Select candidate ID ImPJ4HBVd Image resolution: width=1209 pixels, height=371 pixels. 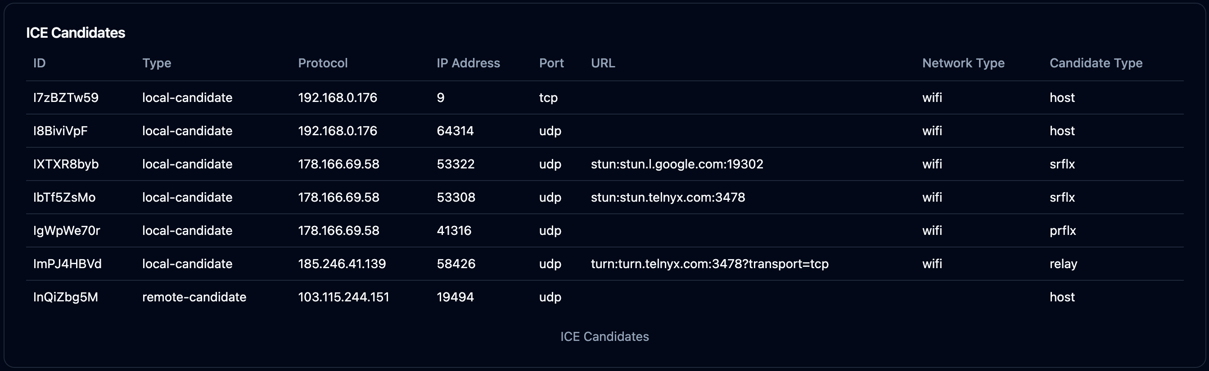pos(68,264)
